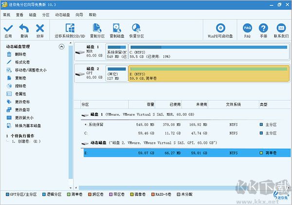292x205 pixels.
Task: Click left panel scrollbar down arrow
Action: point(71,188)
